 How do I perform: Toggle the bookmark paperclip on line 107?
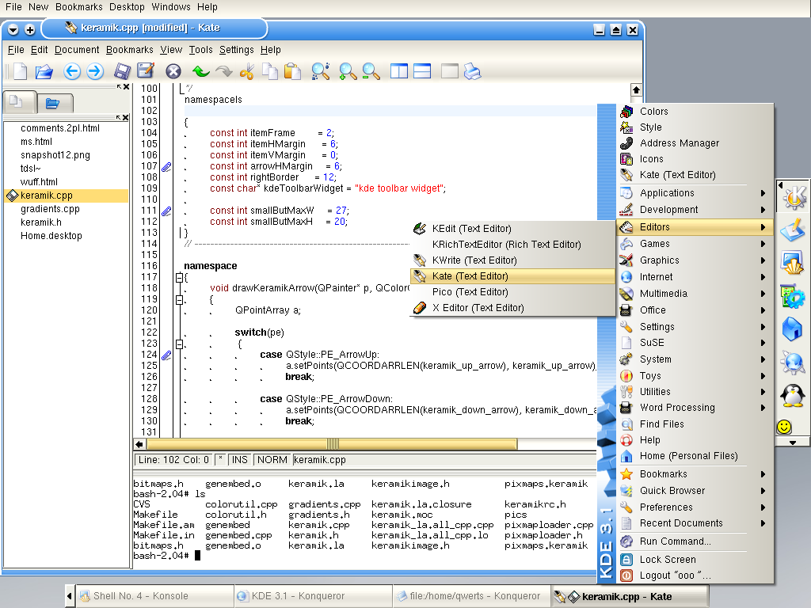pyautogui.click(x=166, y=167)
